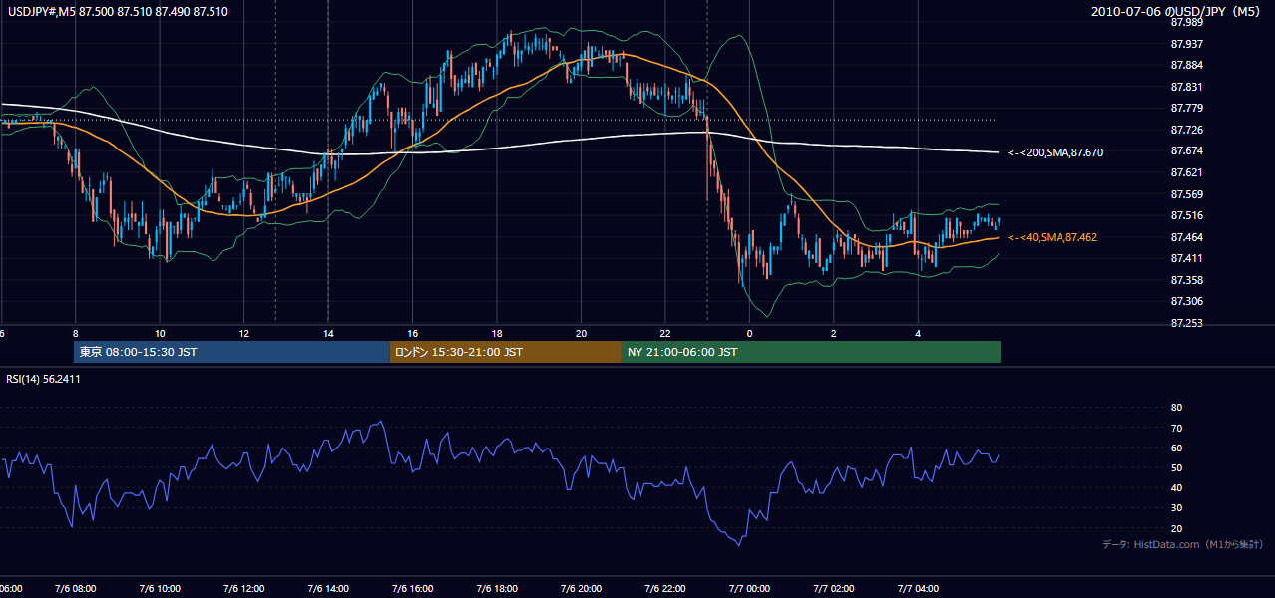Image resolution: width=1275 pixels, height=598 pixels.
Task: Click price axis value 87.884
Action: click(1186, 65)
